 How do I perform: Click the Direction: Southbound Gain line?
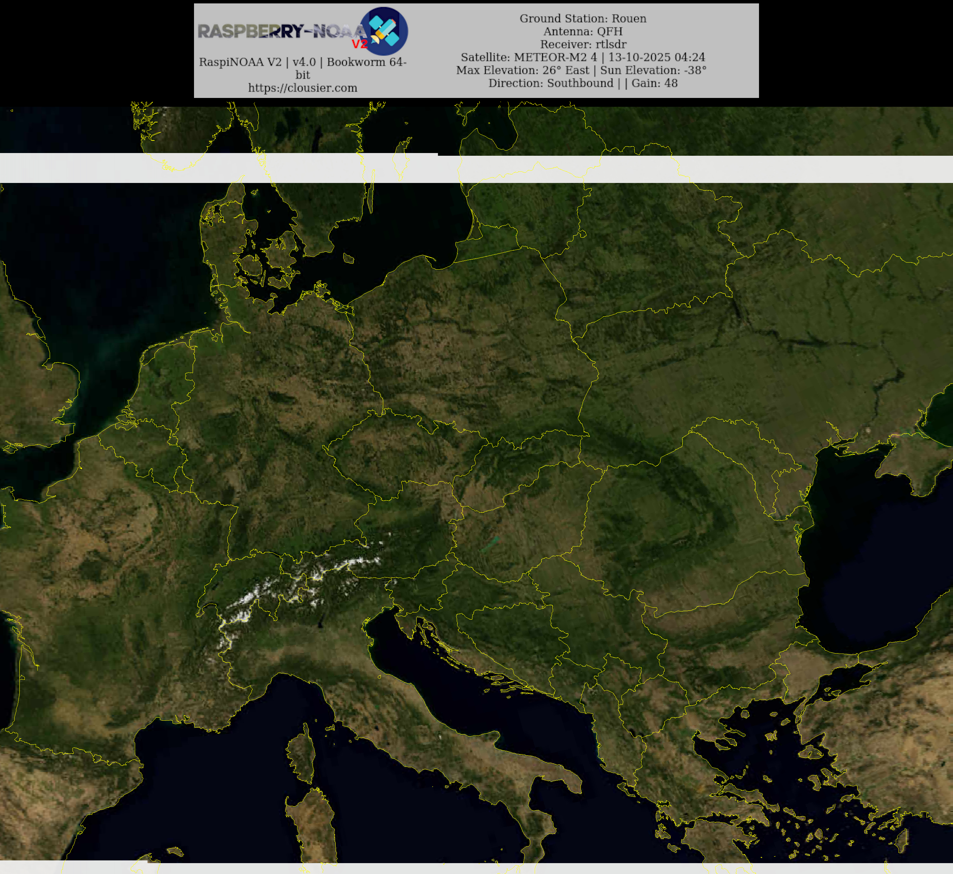pyautogui.click(x=583, y=83)
